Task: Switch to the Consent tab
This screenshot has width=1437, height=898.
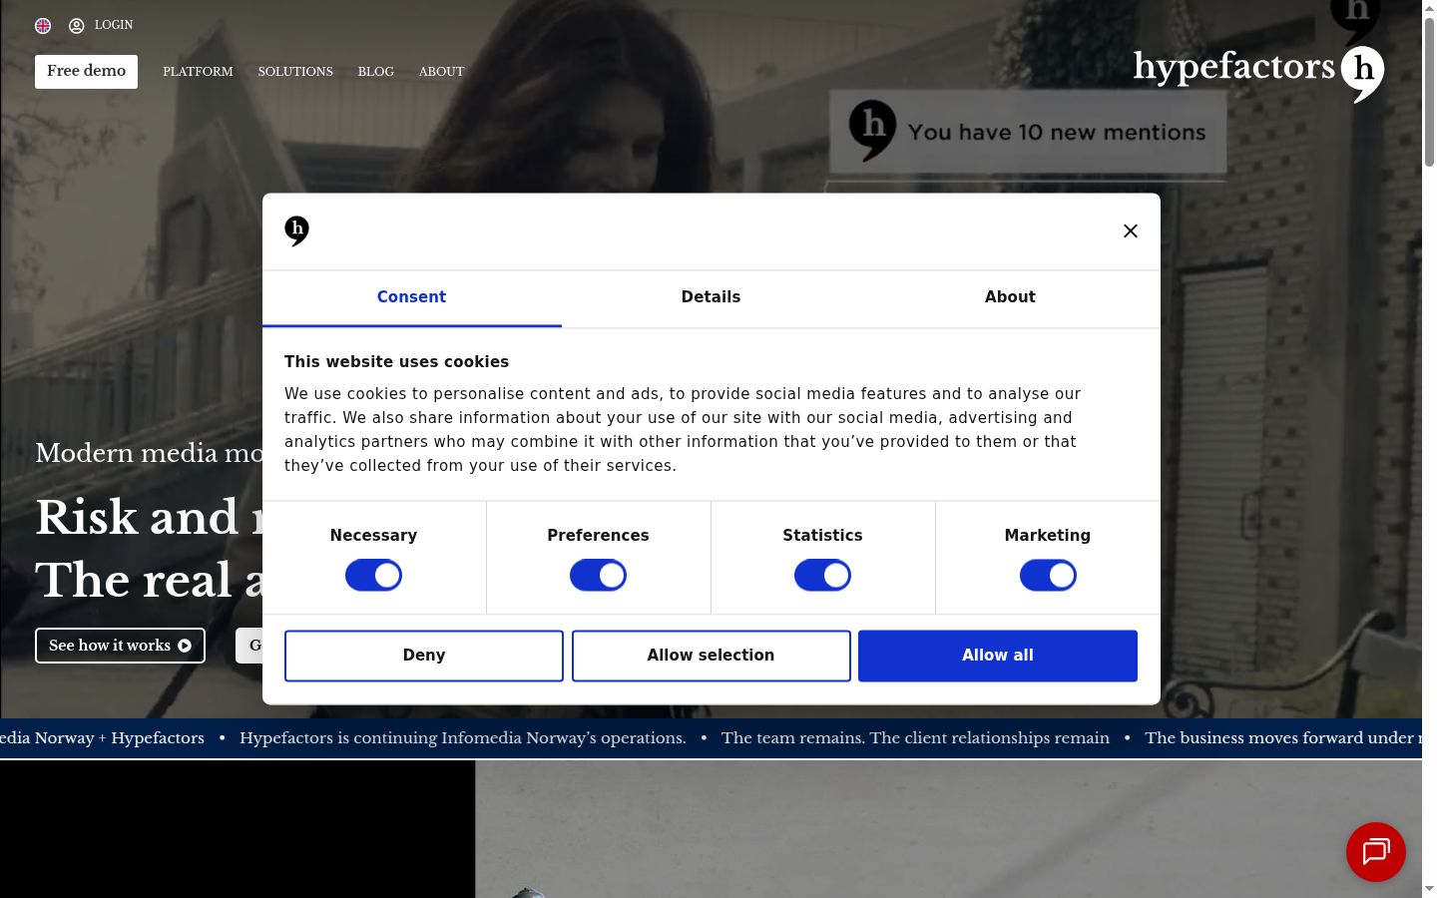Action: [411, 297]
